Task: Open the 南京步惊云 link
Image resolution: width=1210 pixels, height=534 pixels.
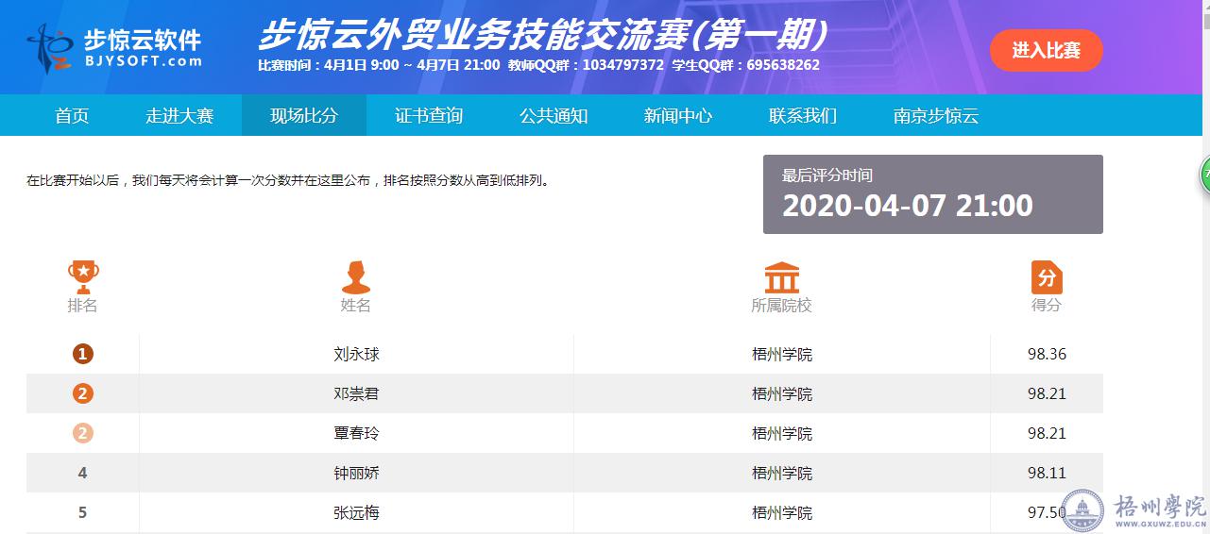Action: [x=936, y=116]
